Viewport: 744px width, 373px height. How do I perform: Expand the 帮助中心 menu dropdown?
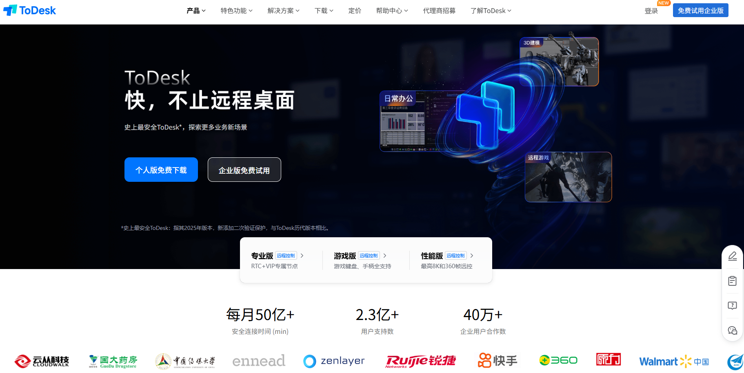pyautogui.click(x=392, y=11)
